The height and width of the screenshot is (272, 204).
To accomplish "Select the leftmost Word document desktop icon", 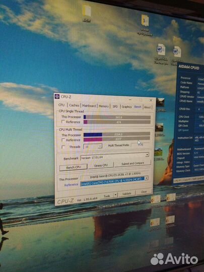I will [x=161, y=49].
